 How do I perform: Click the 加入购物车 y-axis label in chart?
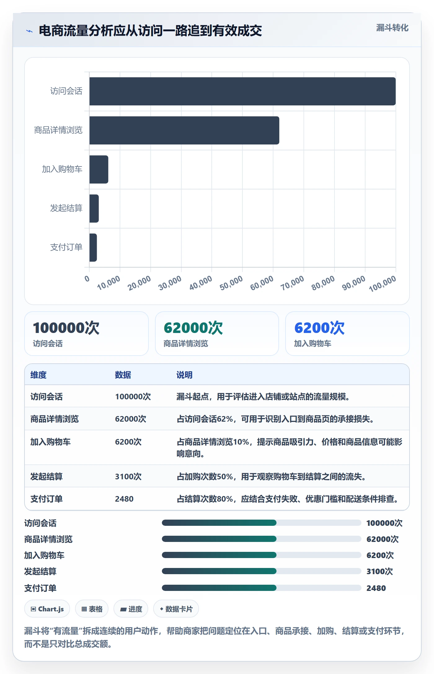tap(62, 169)
